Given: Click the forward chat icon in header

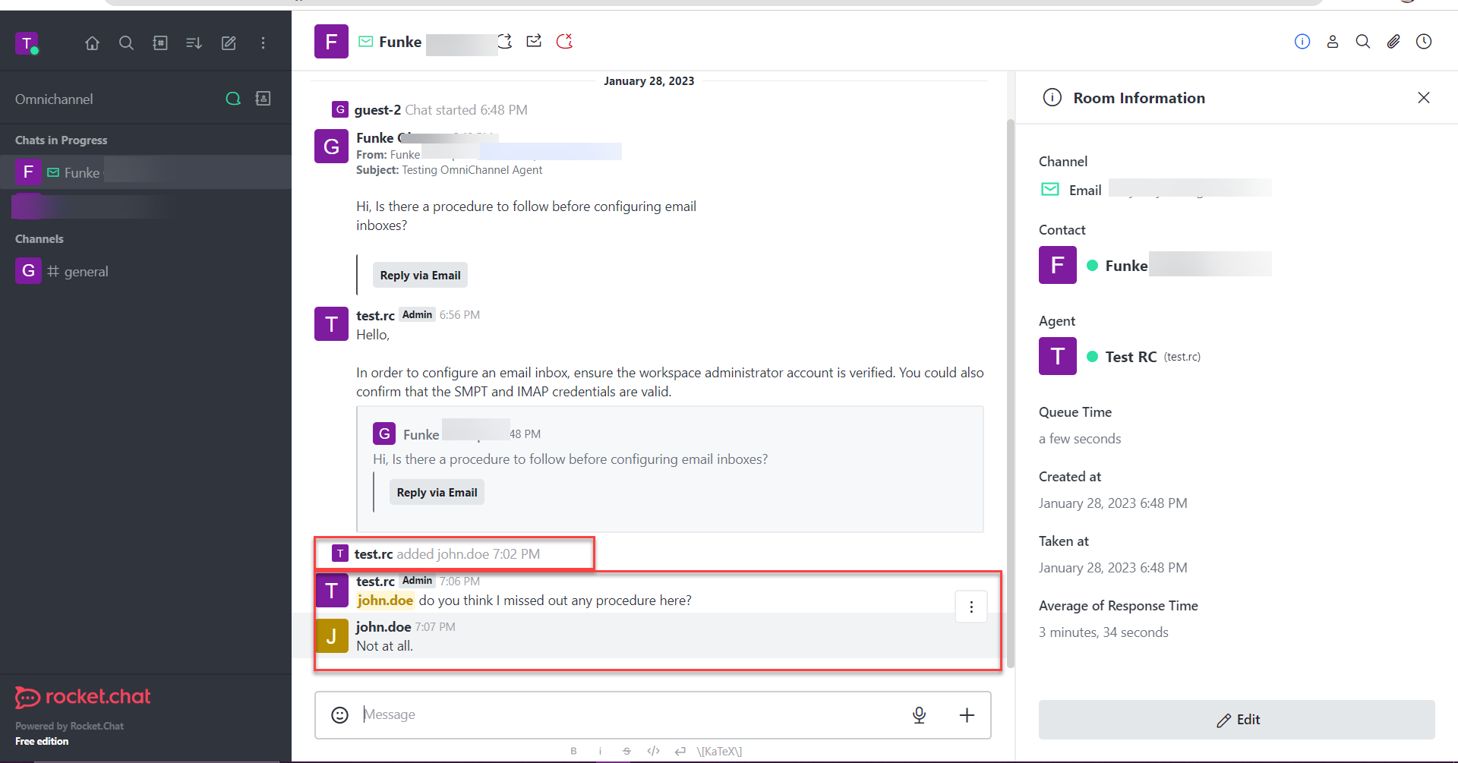Looking at the screenshot, I should click(534, 41).
